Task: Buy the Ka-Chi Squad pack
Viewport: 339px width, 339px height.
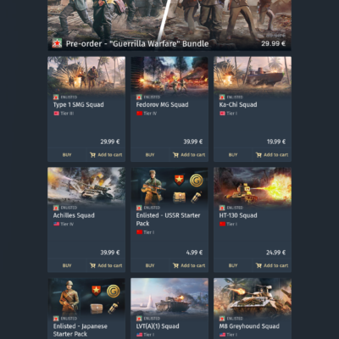Action: coord(233,155)
